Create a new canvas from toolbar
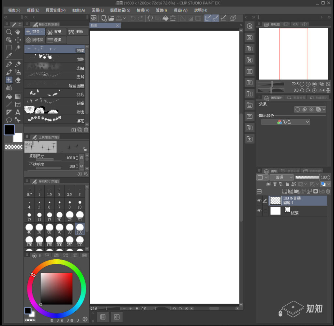The height and width of the screenshot is (326, 334). click(104, 18)
